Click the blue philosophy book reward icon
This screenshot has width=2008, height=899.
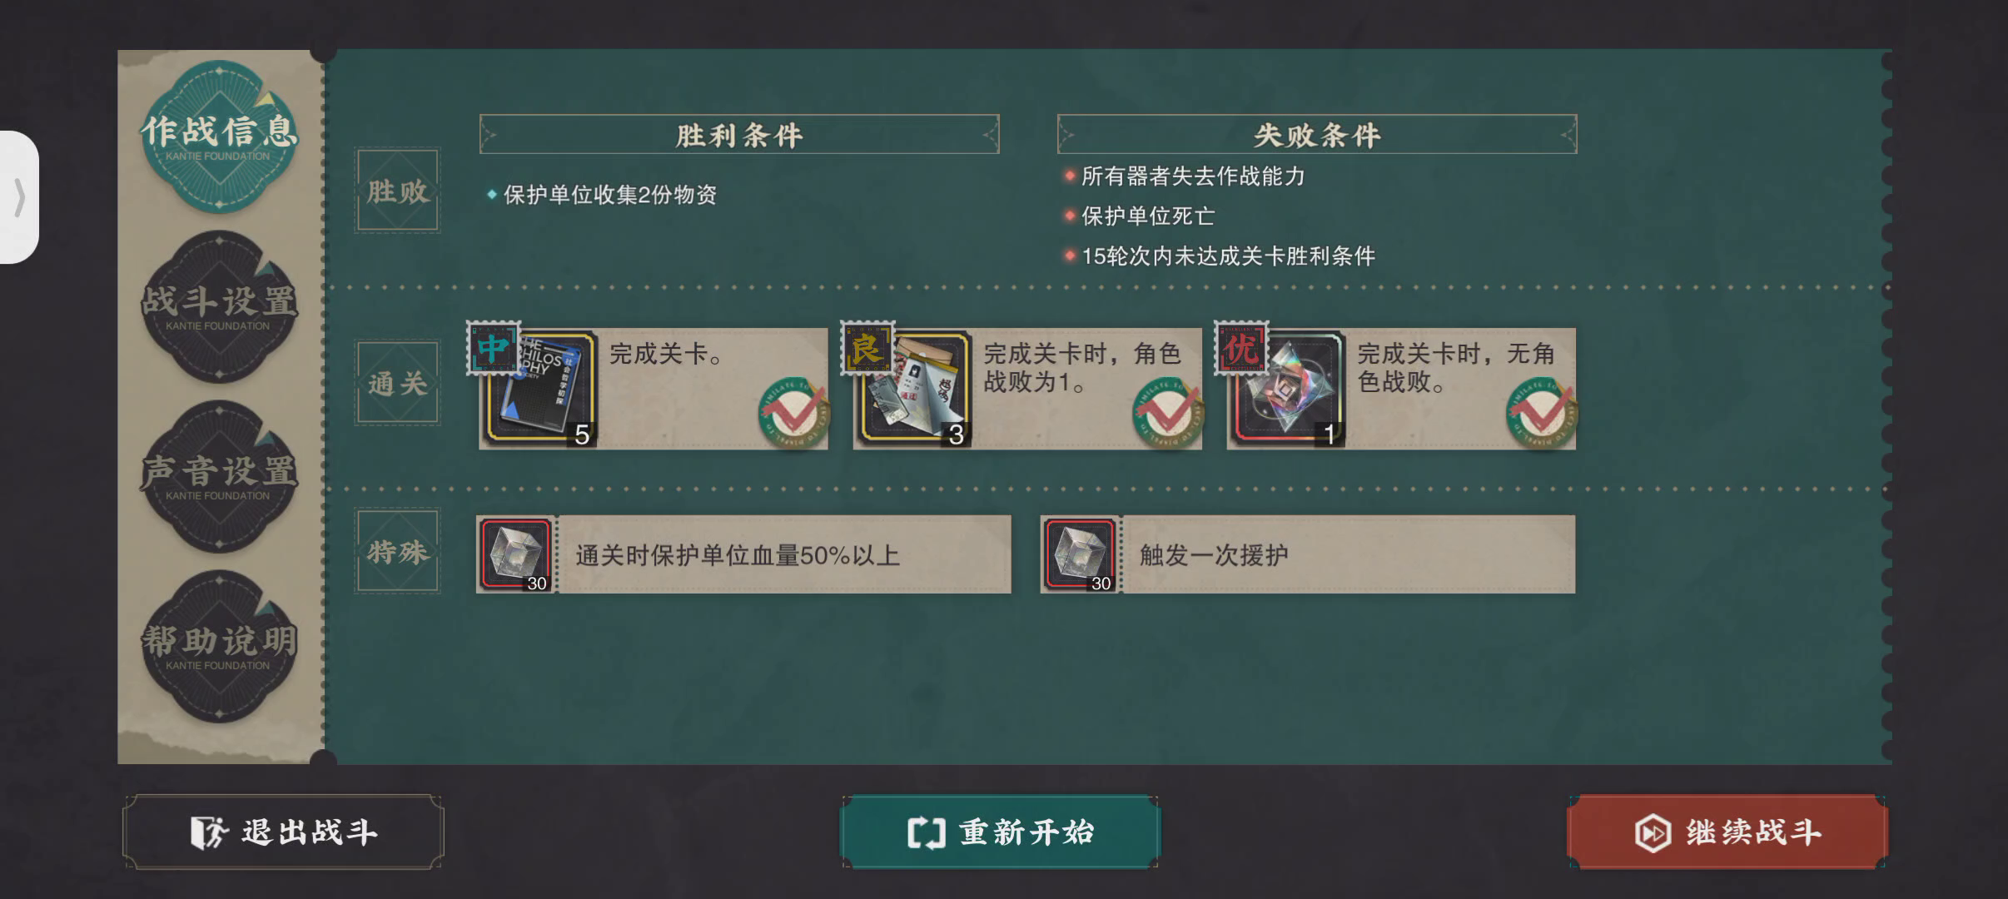[x=541, y=388]
